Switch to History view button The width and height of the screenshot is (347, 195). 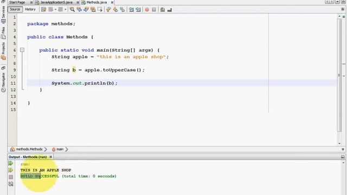pyautogui.click(x=30, y=9)
